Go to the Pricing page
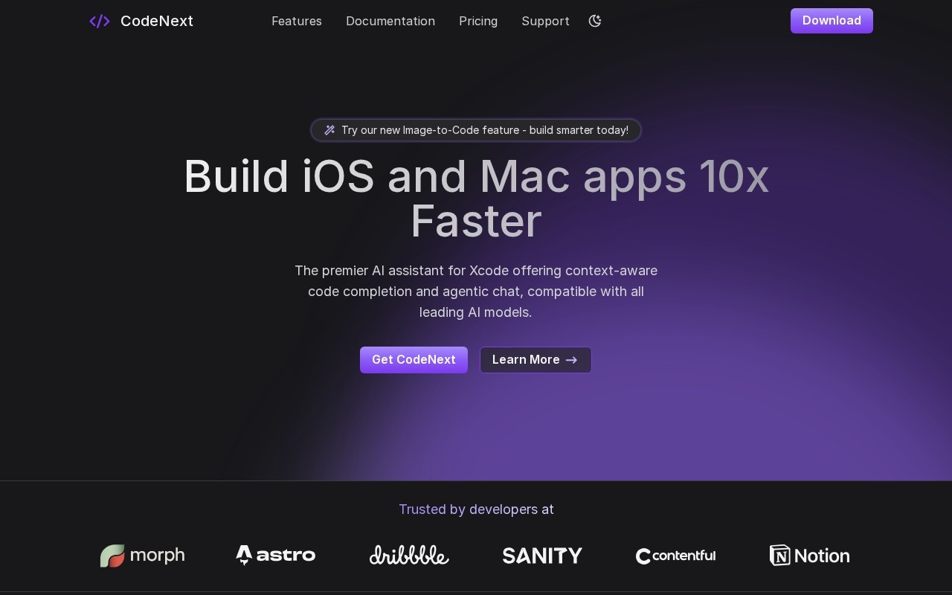This screenshot has width=952, height=595. point(478,21)
